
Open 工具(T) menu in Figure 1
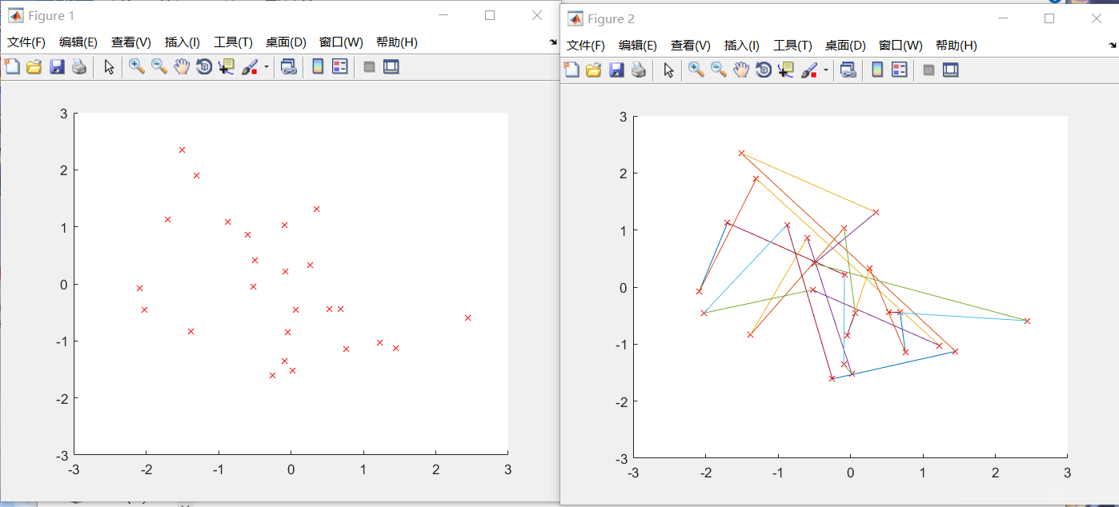point(233,42)
